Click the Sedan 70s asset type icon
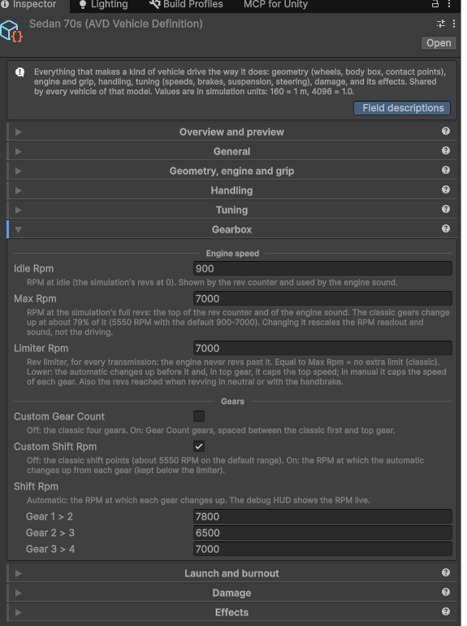The width and height of the screenshot is (467, 626). tap(11, 31)
